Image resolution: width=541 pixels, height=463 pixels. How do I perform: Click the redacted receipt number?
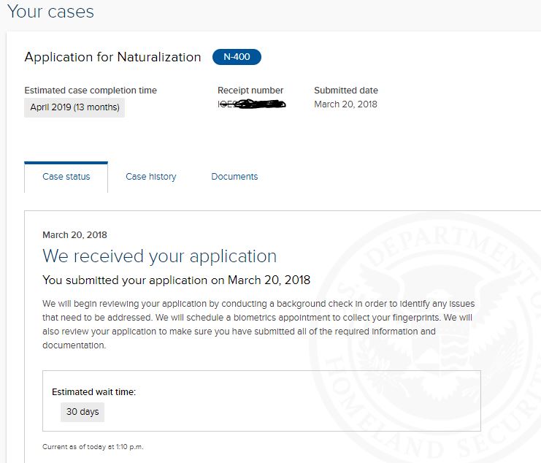pos(252,104)
